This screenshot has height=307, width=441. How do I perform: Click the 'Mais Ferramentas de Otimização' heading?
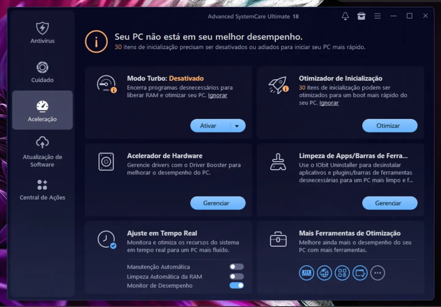click(350, 233)
